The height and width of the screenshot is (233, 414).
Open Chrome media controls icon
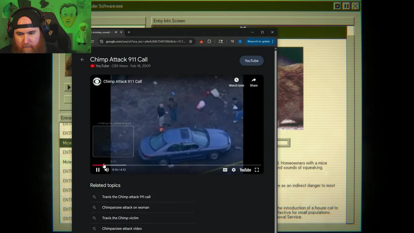tap(232, 41)
